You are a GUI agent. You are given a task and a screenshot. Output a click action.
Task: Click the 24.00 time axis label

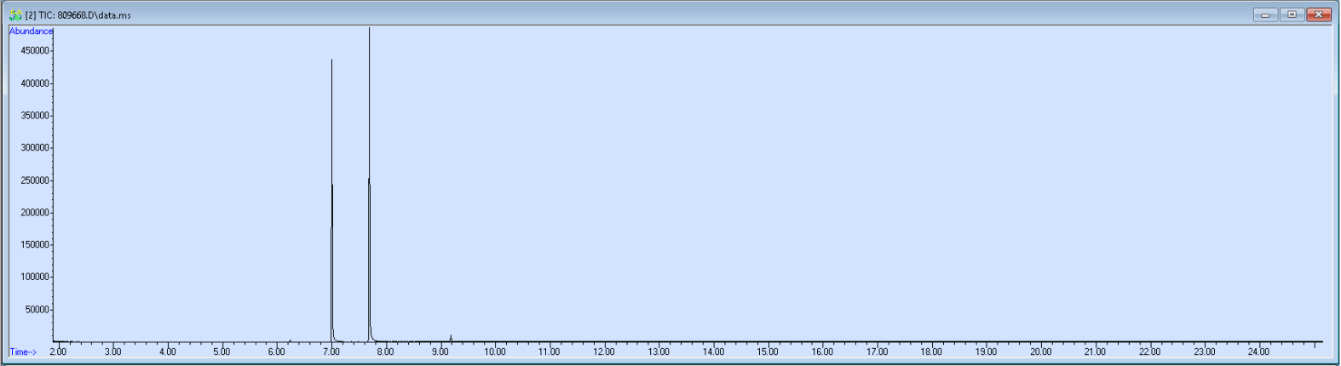click(x=1258, y=352)
